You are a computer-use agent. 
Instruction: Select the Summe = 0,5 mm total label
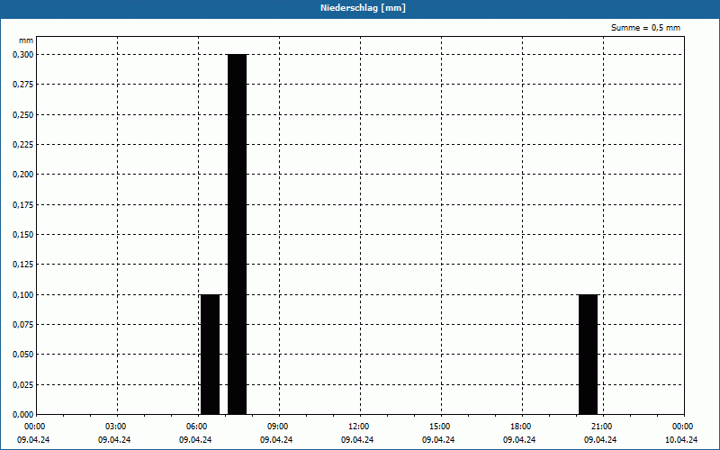pos(645,28)
